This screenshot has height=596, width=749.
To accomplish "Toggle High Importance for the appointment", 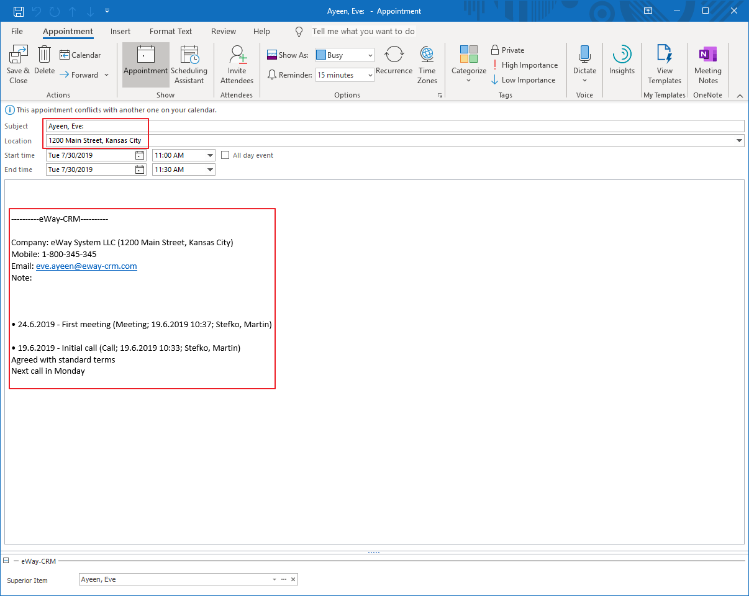I will click(525, 65).
